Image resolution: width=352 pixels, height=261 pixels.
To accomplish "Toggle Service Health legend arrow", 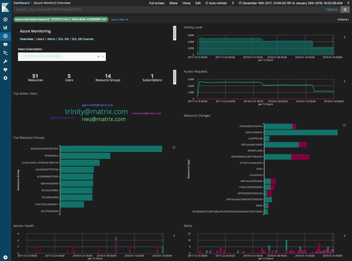I will [x=174, y=235].
